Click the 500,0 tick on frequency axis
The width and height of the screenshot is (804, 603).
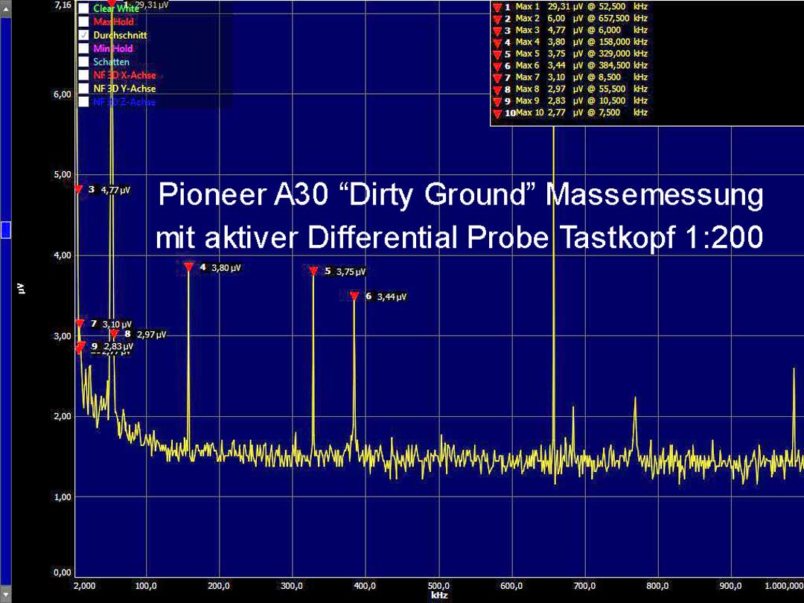point(438,586)
